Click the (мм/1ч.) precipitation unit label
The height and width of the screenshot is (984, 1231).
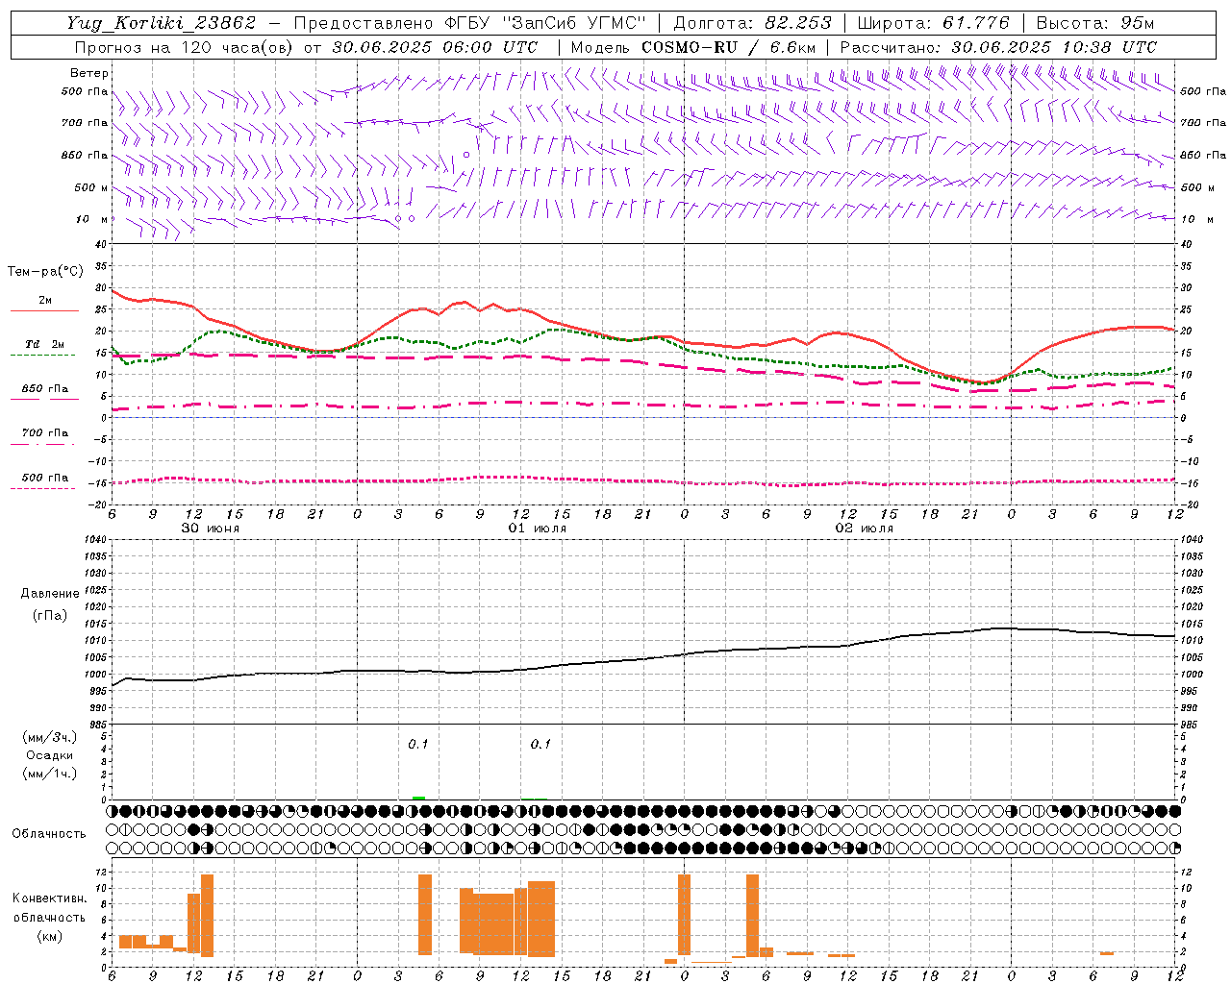tap(50, 774)
